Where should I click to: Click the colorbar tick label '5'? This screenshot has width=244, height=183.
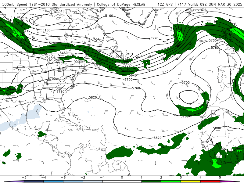(220, 178)
